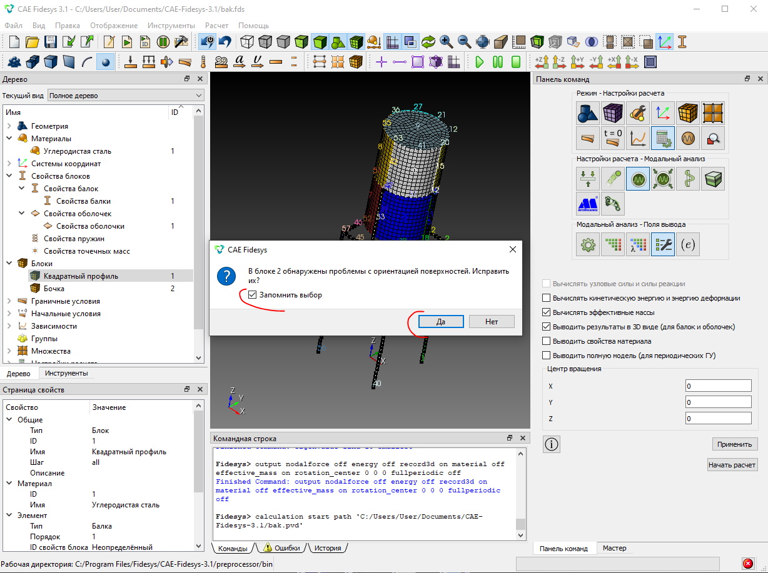Open the Отображение menu
This screenshot has width=768, height=573.
point(114,26)
